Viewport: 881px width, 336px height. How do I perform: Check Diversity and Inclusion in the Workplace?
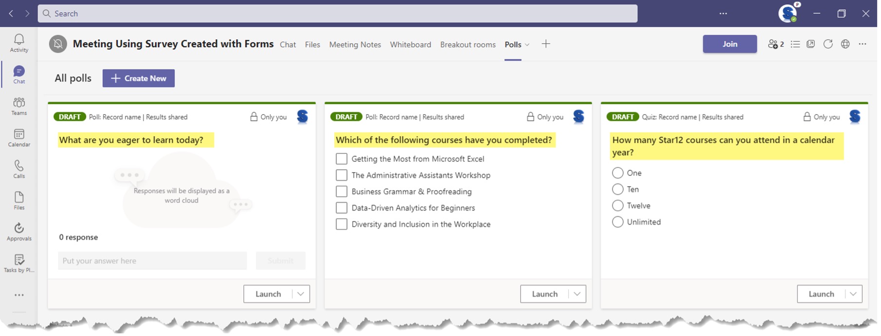pos(342,224)
